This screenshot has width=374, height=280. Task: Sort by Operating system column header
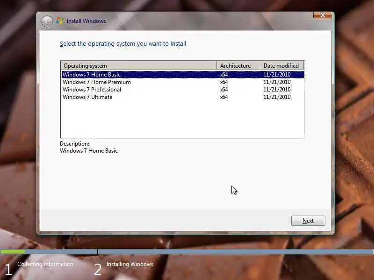point(139,65)
